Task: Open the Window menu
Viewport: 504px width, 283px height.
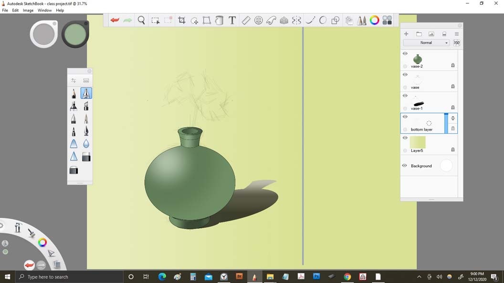Action: (x=45, y=10)
